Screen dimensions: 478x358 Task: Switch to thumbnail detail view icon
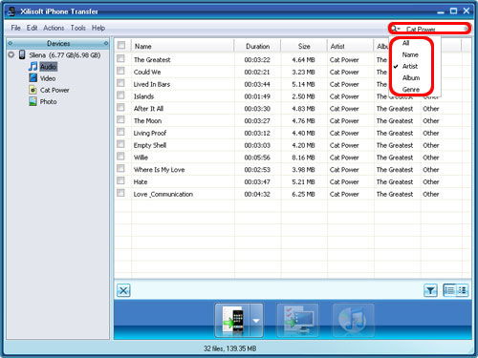coord(462,290)
